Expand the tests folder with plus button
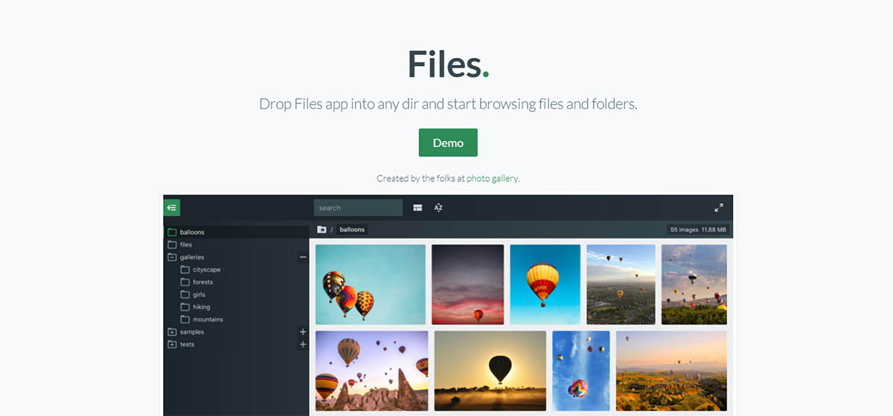This screenshot has width=893, height=416. [x=303, y=345]
